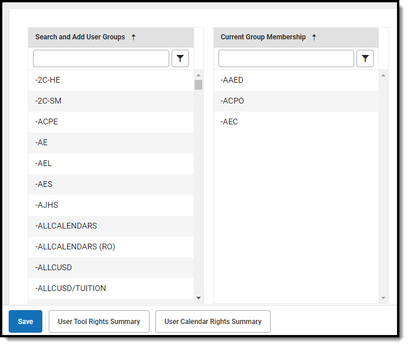
Task: Click sort arrow beside Search and Add User Groups
Action: coord(133,37)
